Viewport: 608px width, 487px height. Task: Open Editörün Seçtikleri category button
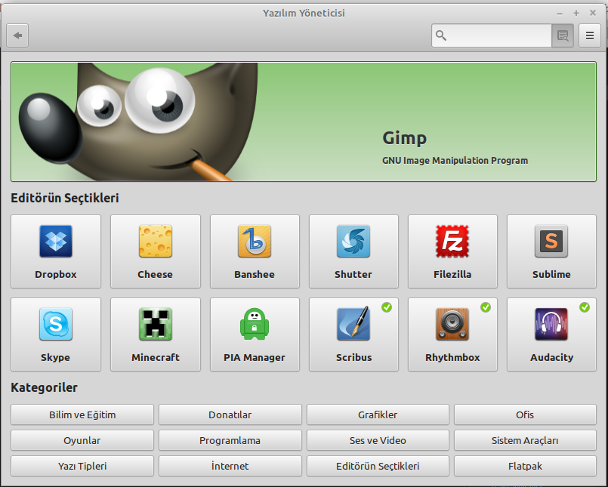click(x=378, y=466)
